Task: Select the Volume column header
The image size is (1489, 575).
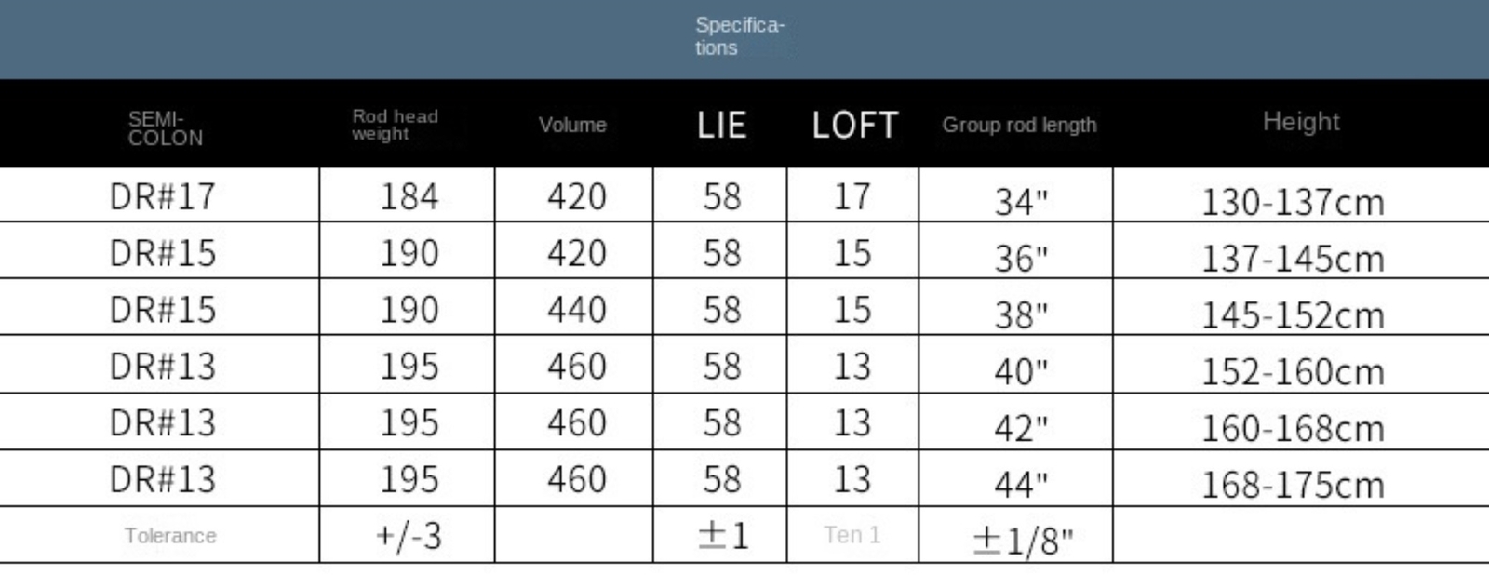Action: coord(572,125)
